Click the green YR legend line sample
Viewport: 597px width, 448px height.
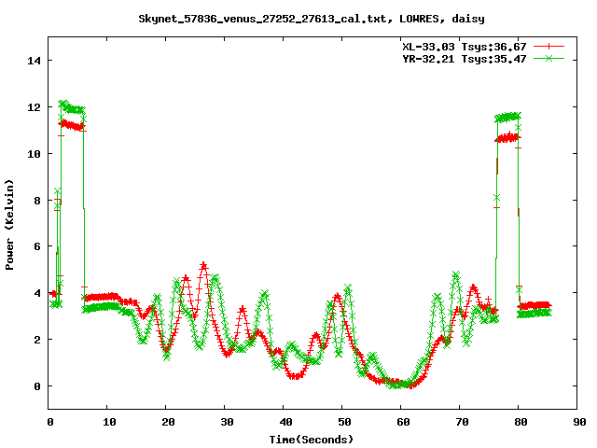pos(548,58)
